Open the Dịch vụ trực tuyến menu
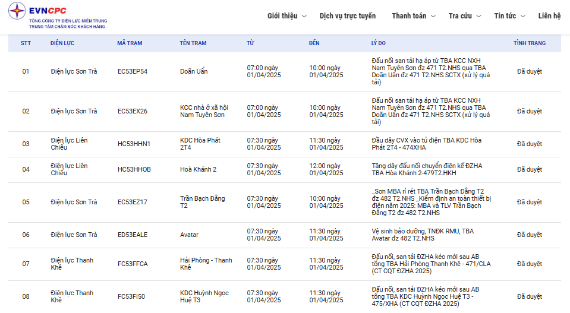This screenshot has width=570, height=313. click(347, 16)
